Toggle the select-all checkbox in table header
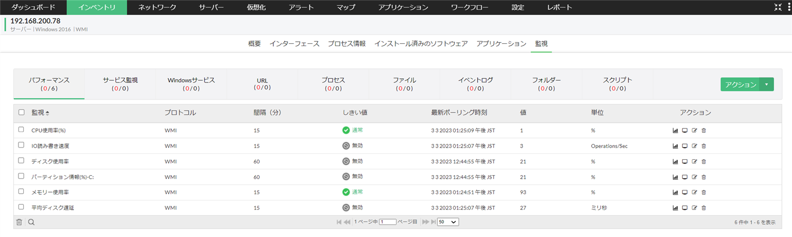Screen dimensions: 792x237 coord(21,112)
